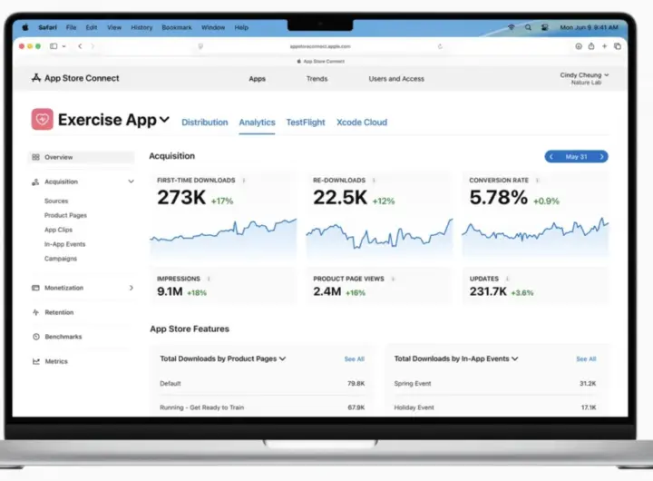Click the menu bar date and time
653x481 pixels.
coord(589,27)
